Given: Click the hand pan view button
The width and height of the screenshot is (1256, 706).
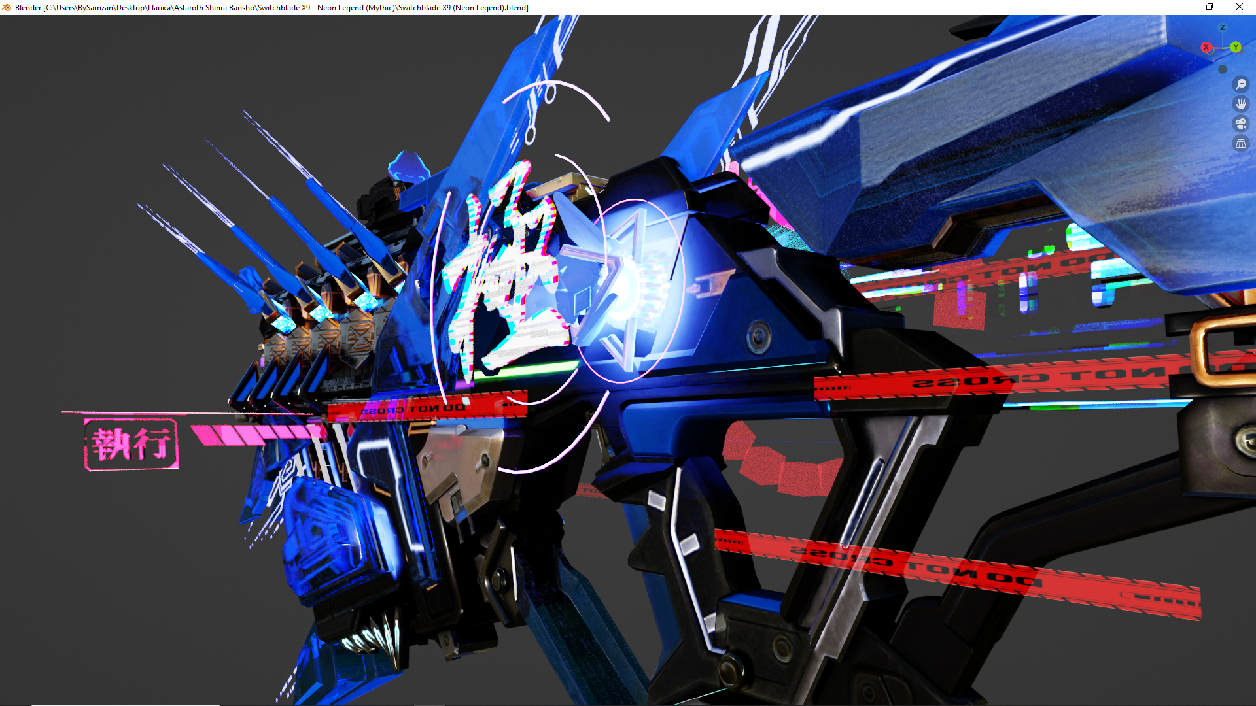Looking at the screenshot, I should [x=1240, y=104].
